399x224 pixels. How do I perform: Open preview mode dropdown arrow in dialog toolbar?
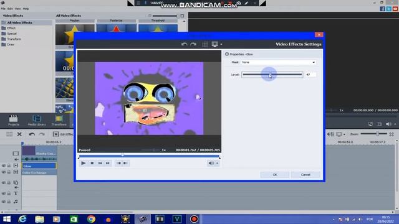[x=221, y=44]
